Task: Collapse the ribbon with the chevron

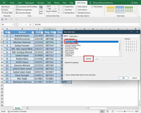Action: click(x=139, y=16)
